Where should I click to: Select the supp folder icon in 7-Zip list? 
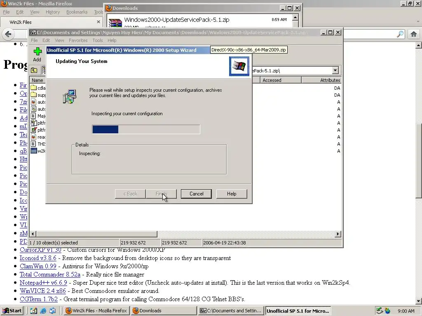click(33, 95)
